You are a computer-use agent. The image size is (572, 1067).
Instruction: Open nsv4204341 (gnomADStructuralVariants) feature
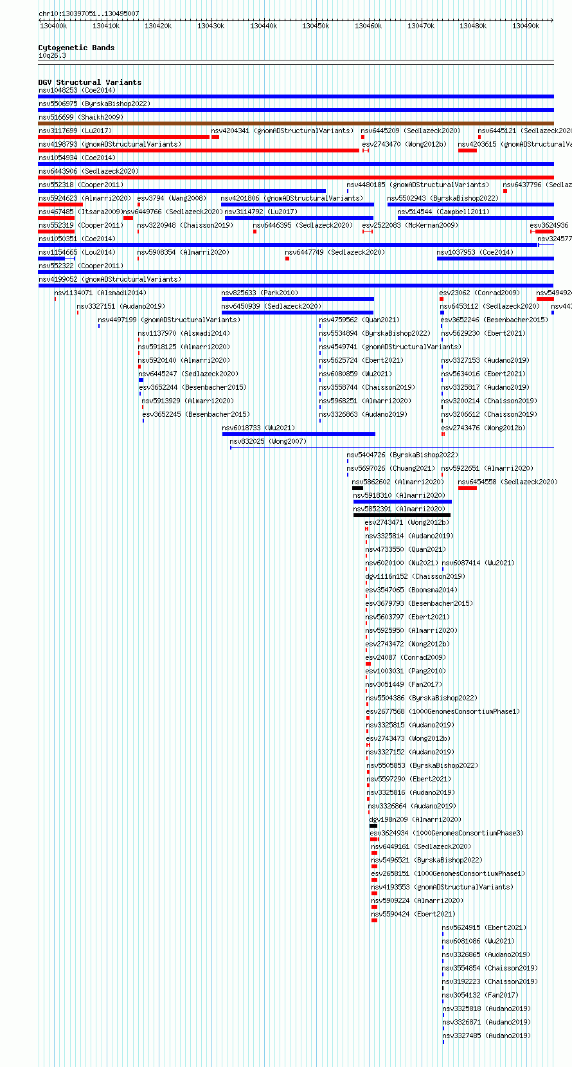[x=282, y=131]
